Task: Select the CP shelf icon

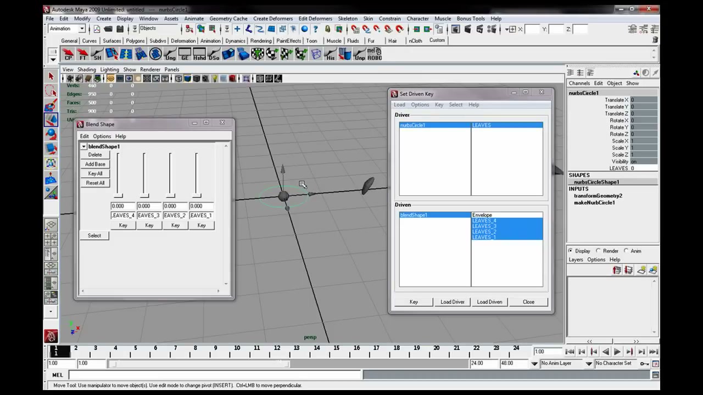Action: pos(69,54)
